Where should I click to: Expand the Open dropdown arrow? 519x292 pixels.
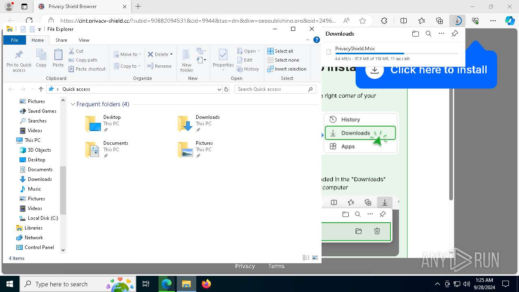(x=259, y=51)
